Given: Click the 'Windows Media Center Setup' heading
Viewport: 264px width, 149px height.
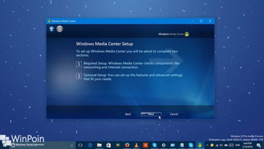Looking at the screenshot, I should click(x=104, y=44).
